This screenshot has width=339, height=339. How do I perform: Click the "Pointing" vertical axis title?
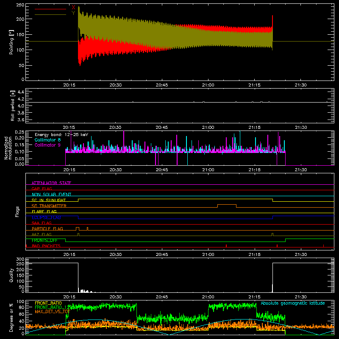[x=11, y=42]
